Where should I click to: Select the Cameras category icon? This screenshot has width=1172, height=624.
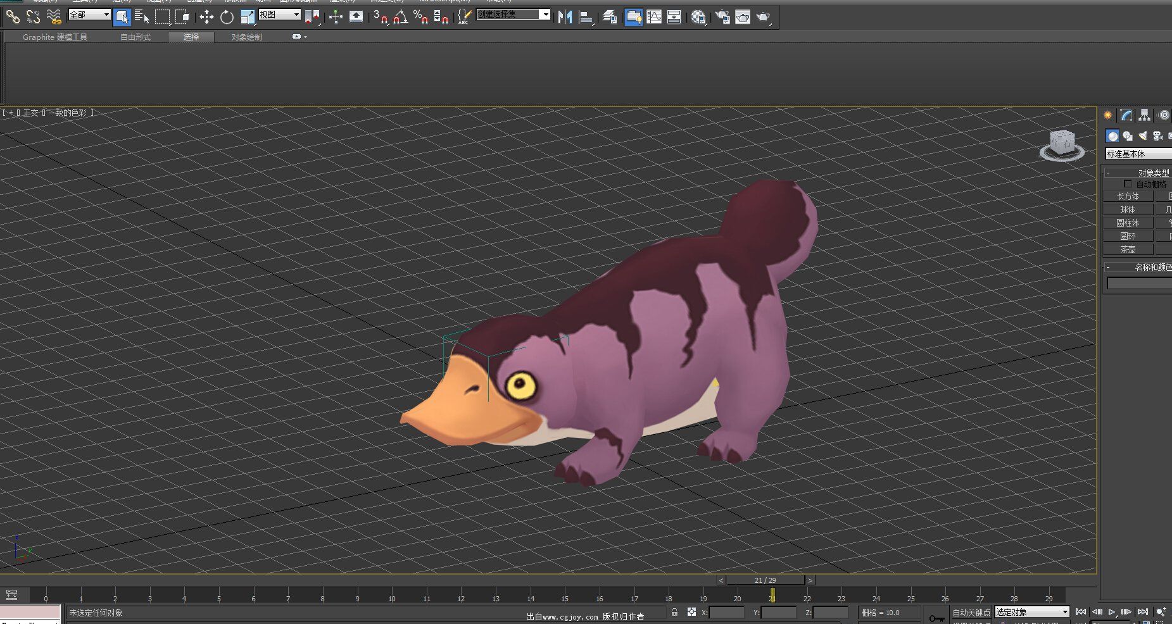point(1158,136)
